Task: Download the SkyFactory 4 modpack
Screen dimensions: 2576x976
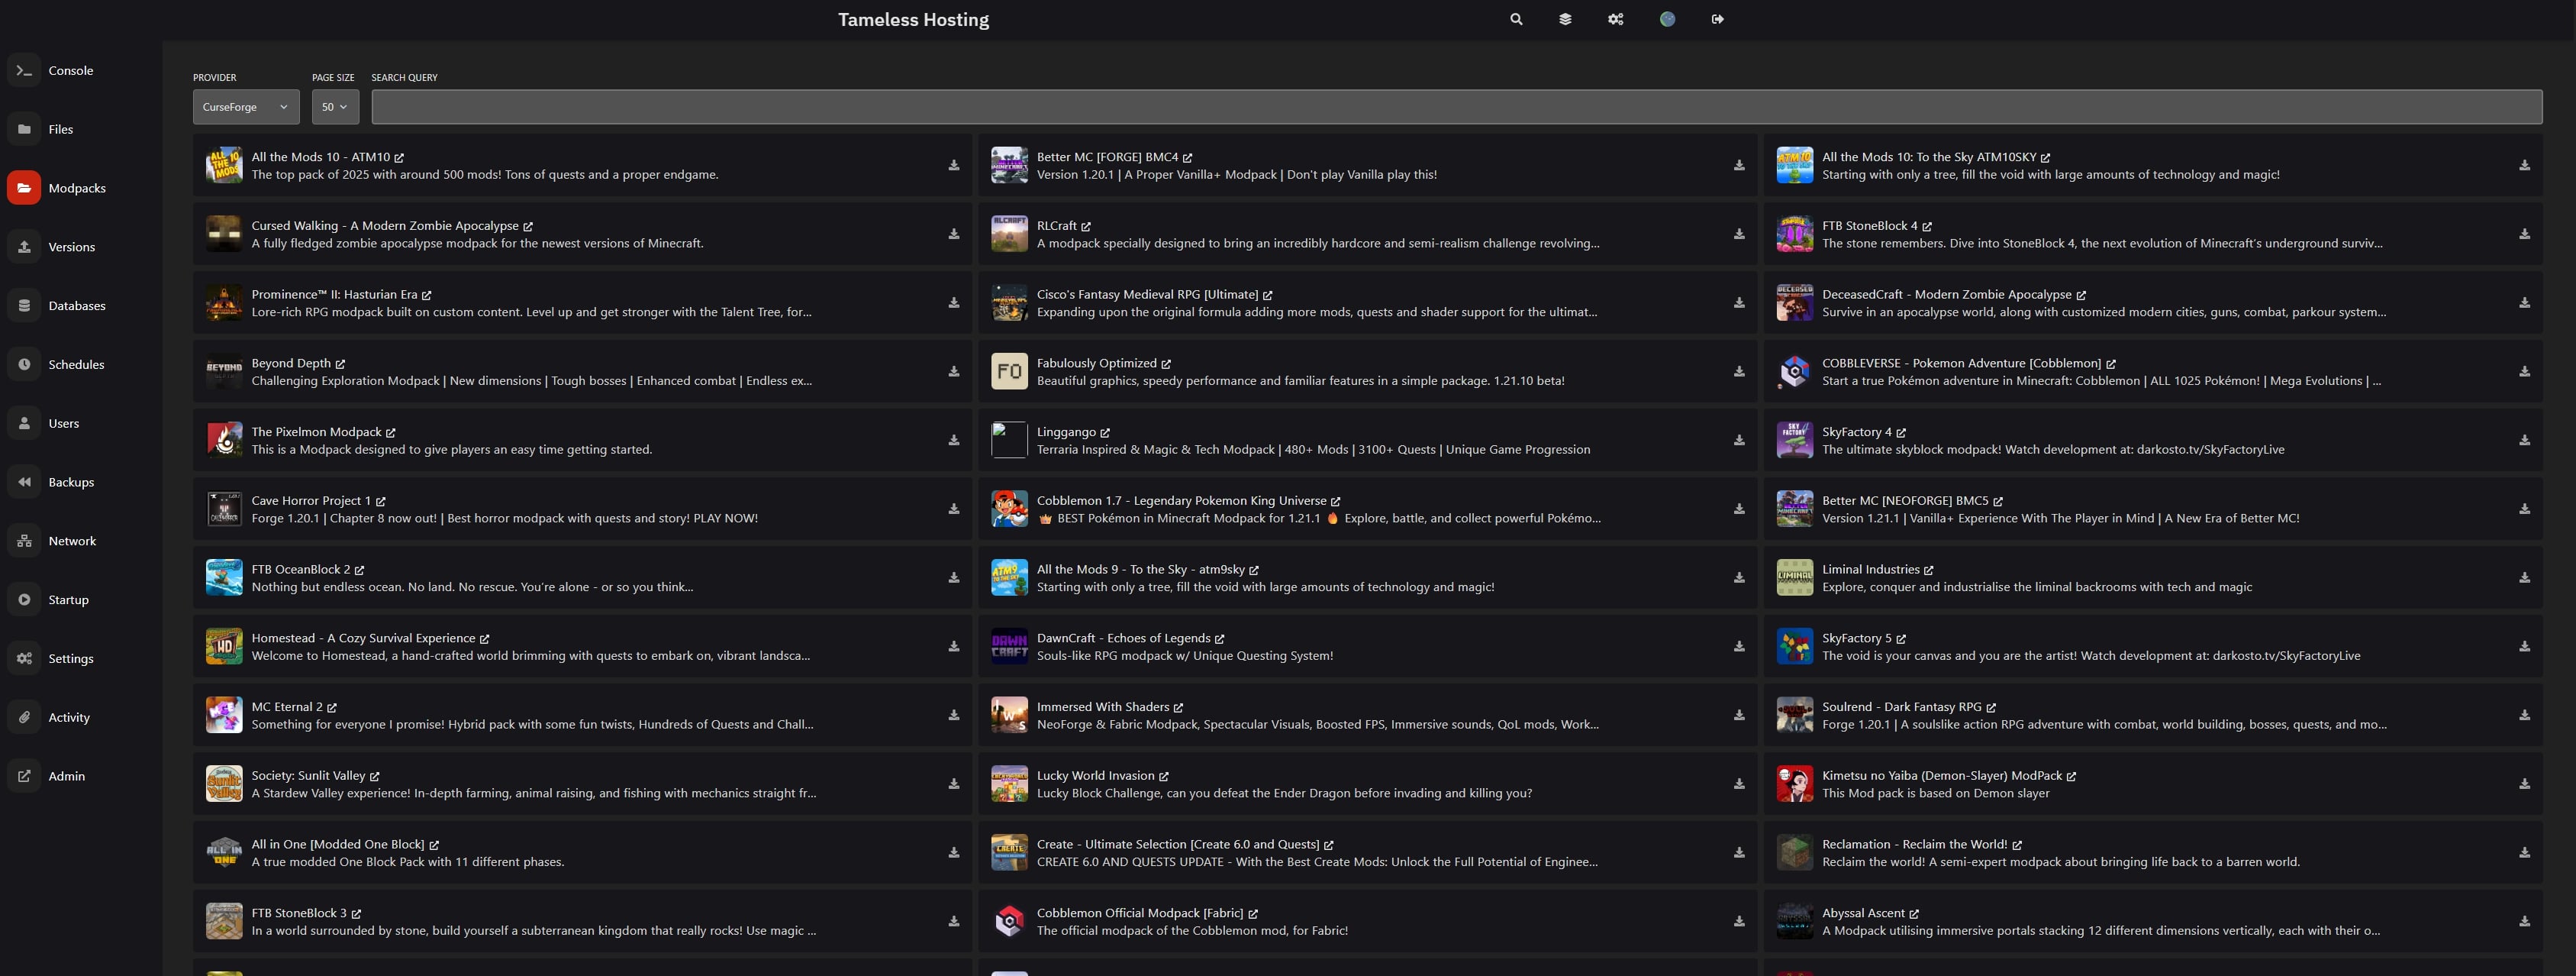Action: tap(2525, 441)
